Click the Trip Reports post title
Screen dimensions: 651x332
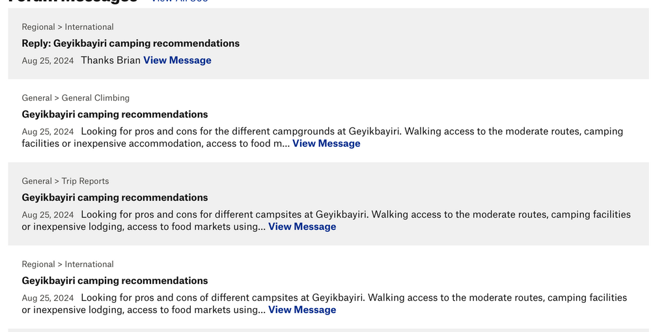tap(115, 198)
